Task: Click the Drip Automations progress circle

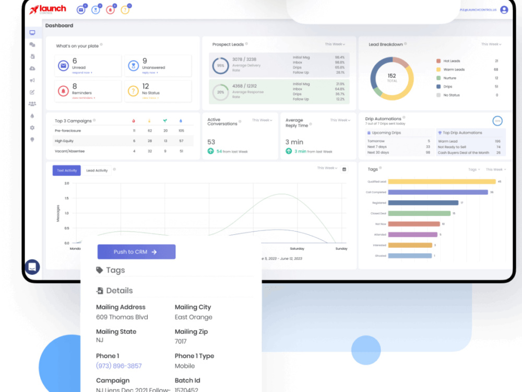Action: click(x=497, y=121)
